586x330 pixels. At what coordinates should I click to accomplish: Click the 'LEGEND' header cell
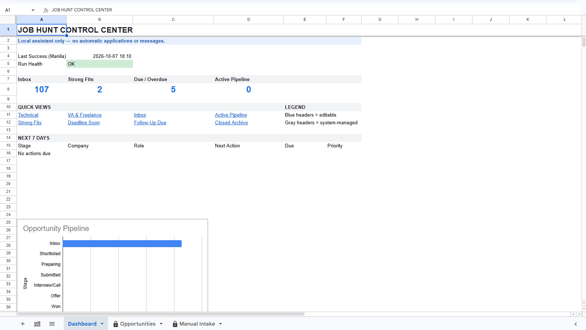pos(305,107)
